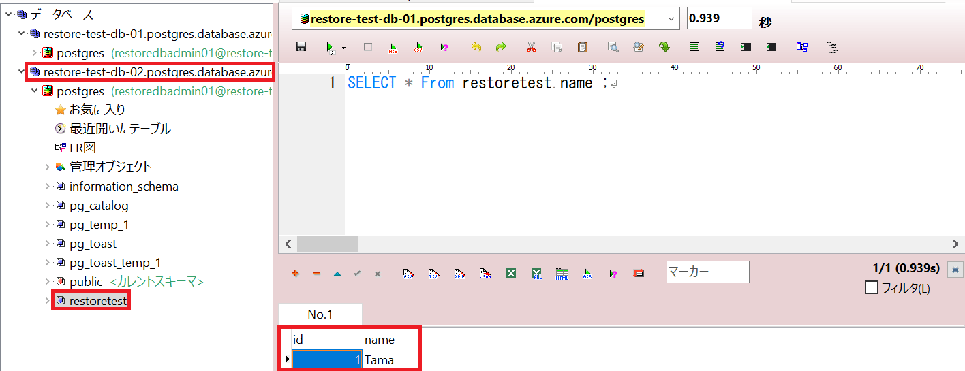Click the format SQL lines icon
965x371 pixels.
click(x=694, y=47)
